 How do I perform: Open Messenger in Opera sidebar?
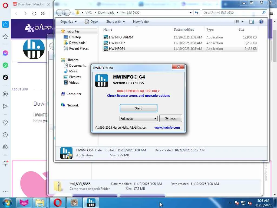click(x=5, y=53)
